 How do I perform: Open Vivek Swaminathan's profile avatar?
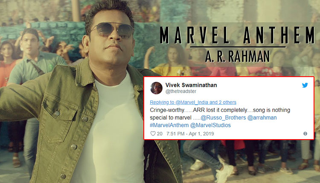[156, 88]
